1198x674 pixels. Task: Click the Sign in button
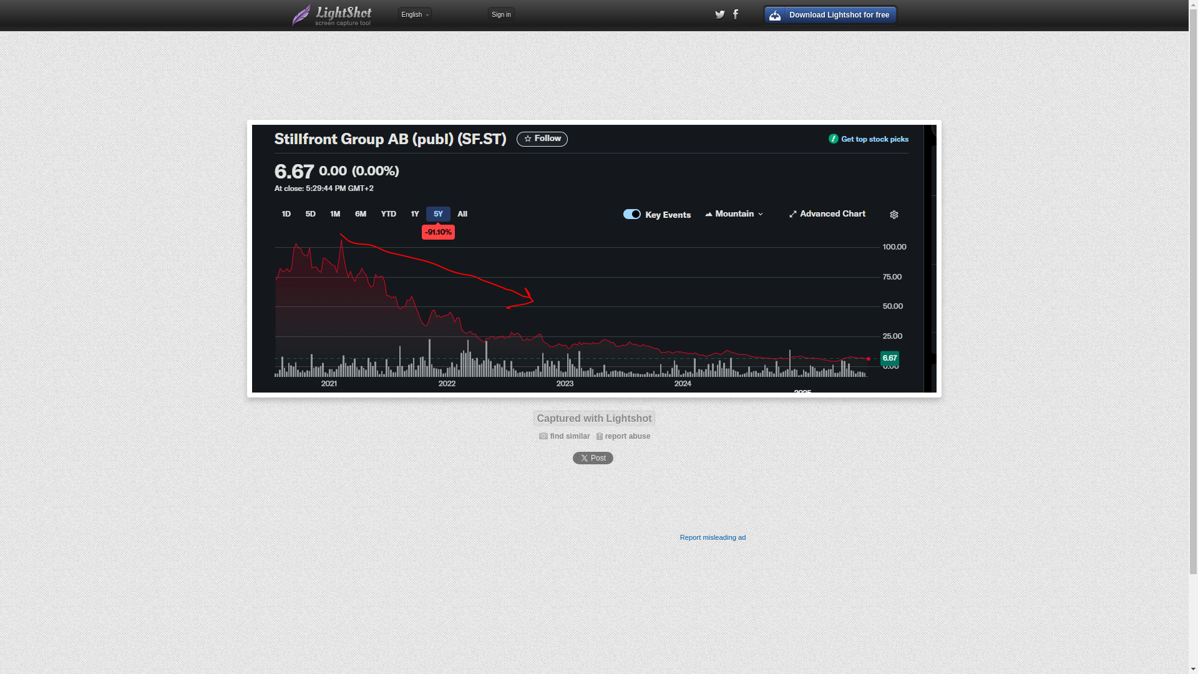pos(501,14)
